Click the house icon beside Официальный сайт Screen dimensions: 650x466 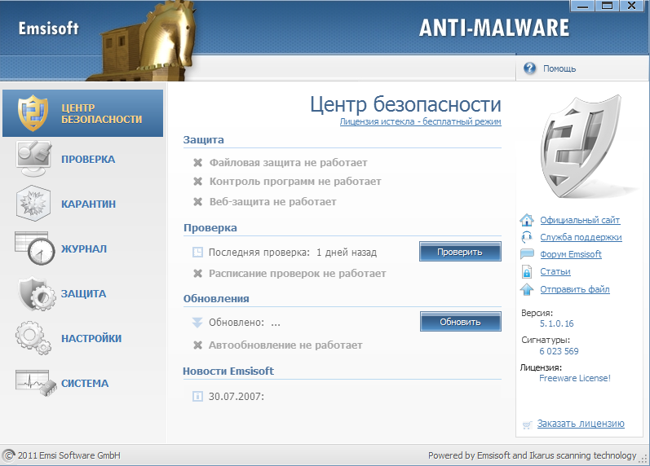tap(527, 220)
